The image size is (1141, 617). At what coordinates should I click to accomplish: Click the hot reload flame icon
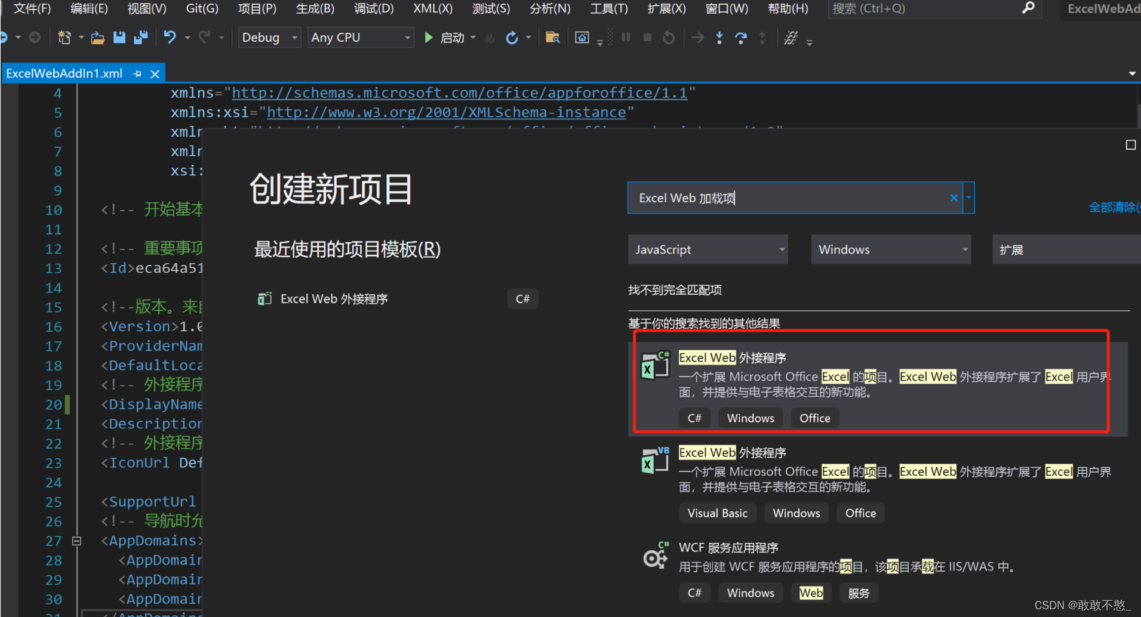[x=490, y=38]
